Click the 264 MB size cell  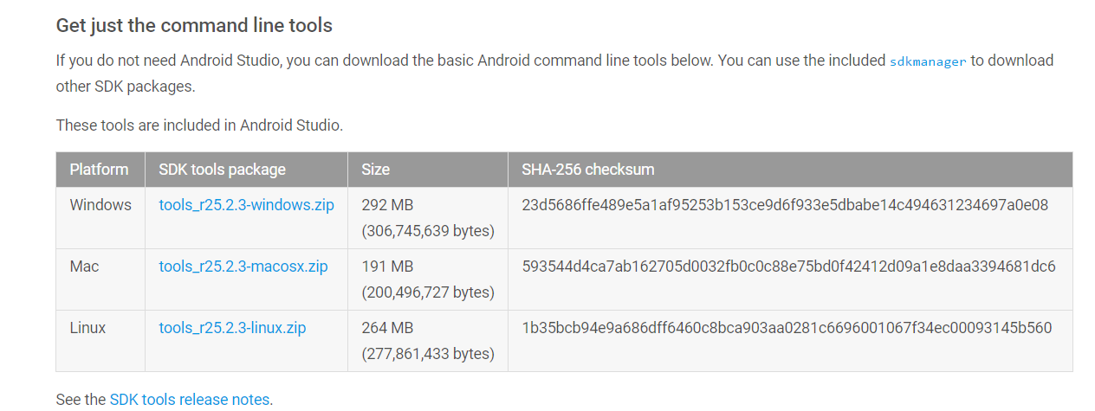coord(428,341)
